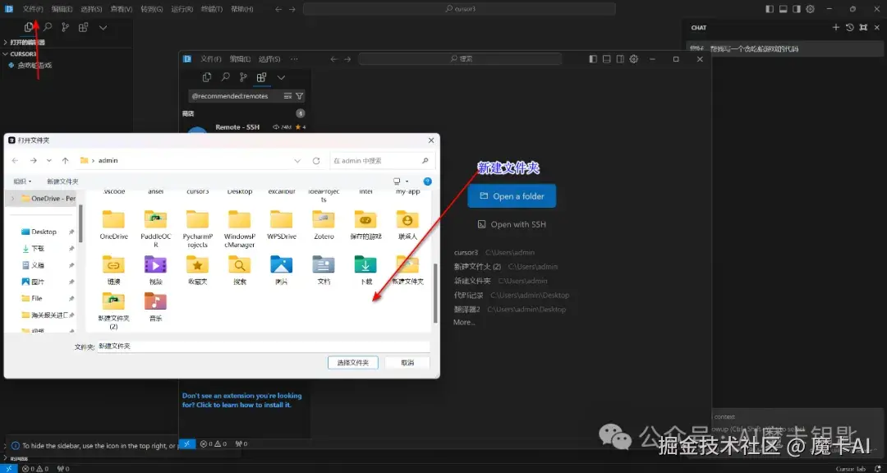Open 查看(V) menu in back Cursor window

(121, 9)
